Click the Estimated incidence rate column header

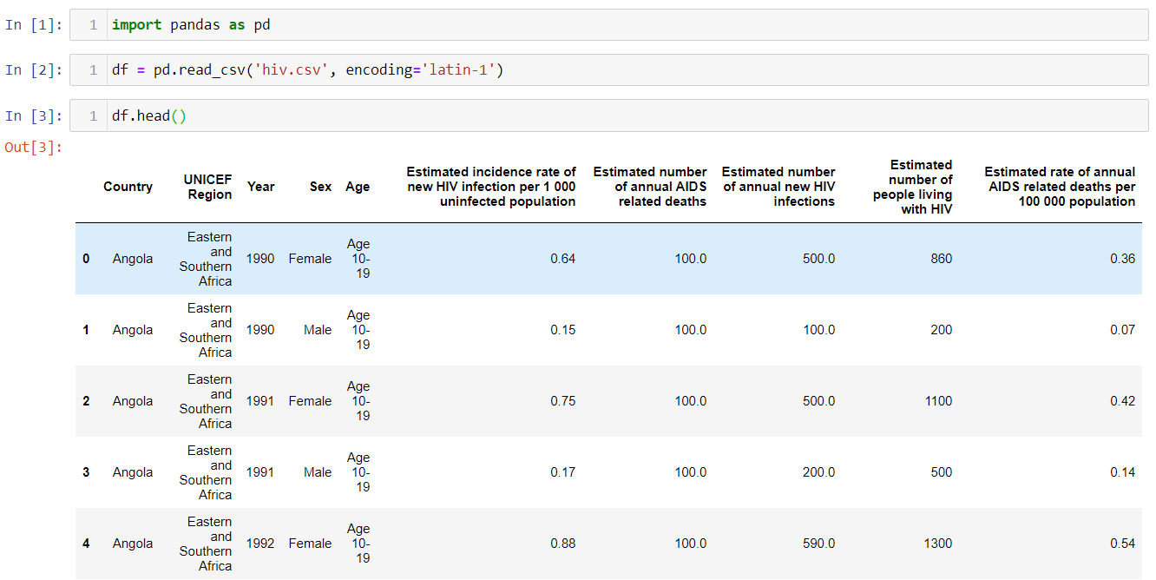[x=491, y=187]
